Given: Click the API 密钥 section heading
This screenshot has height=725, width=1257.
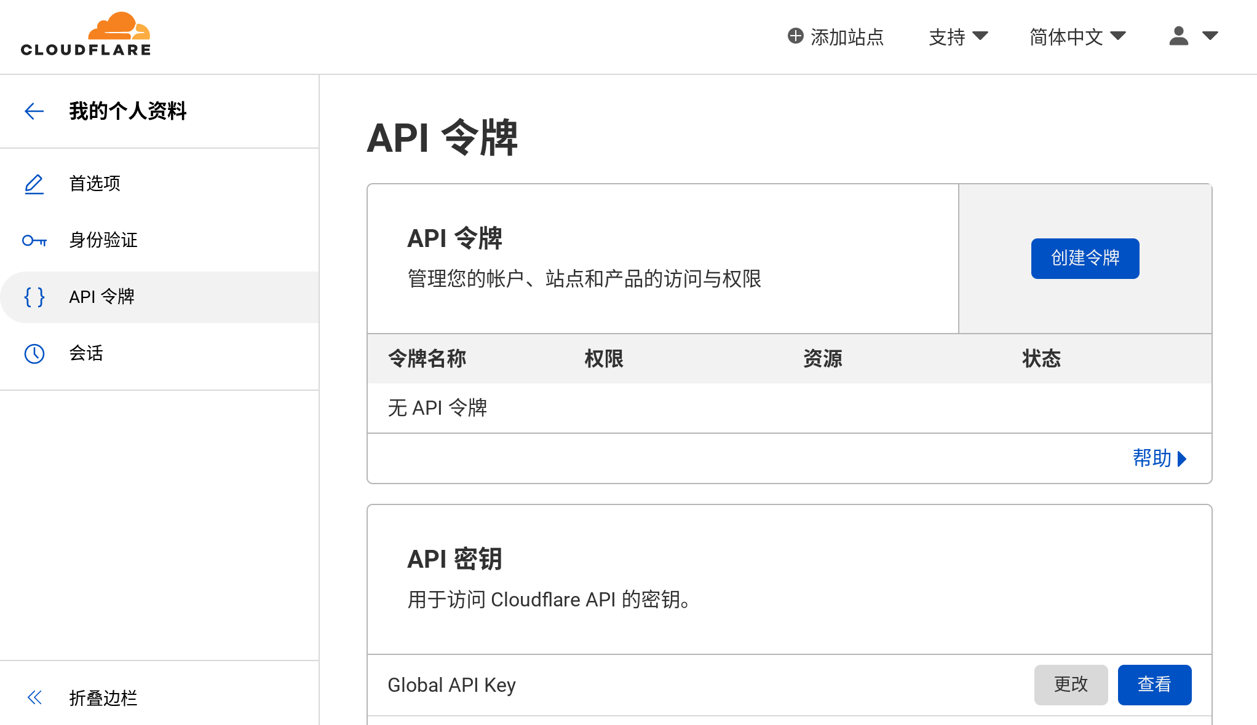Looking at the screenshot, I should [x=455, y=559].
